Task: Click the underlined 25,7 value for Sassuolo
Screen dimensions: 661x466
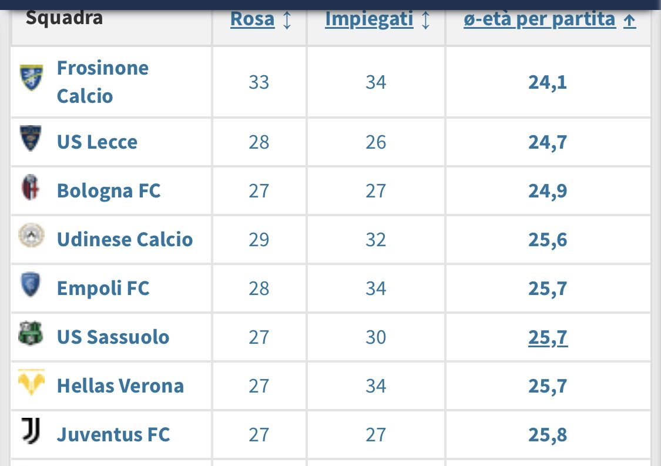Action: [x=548, y=337]
